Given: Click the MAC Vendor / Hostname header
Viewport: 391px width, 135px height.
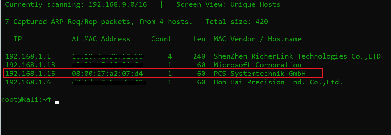Looking at the screenshot, I should click(257, 39).
